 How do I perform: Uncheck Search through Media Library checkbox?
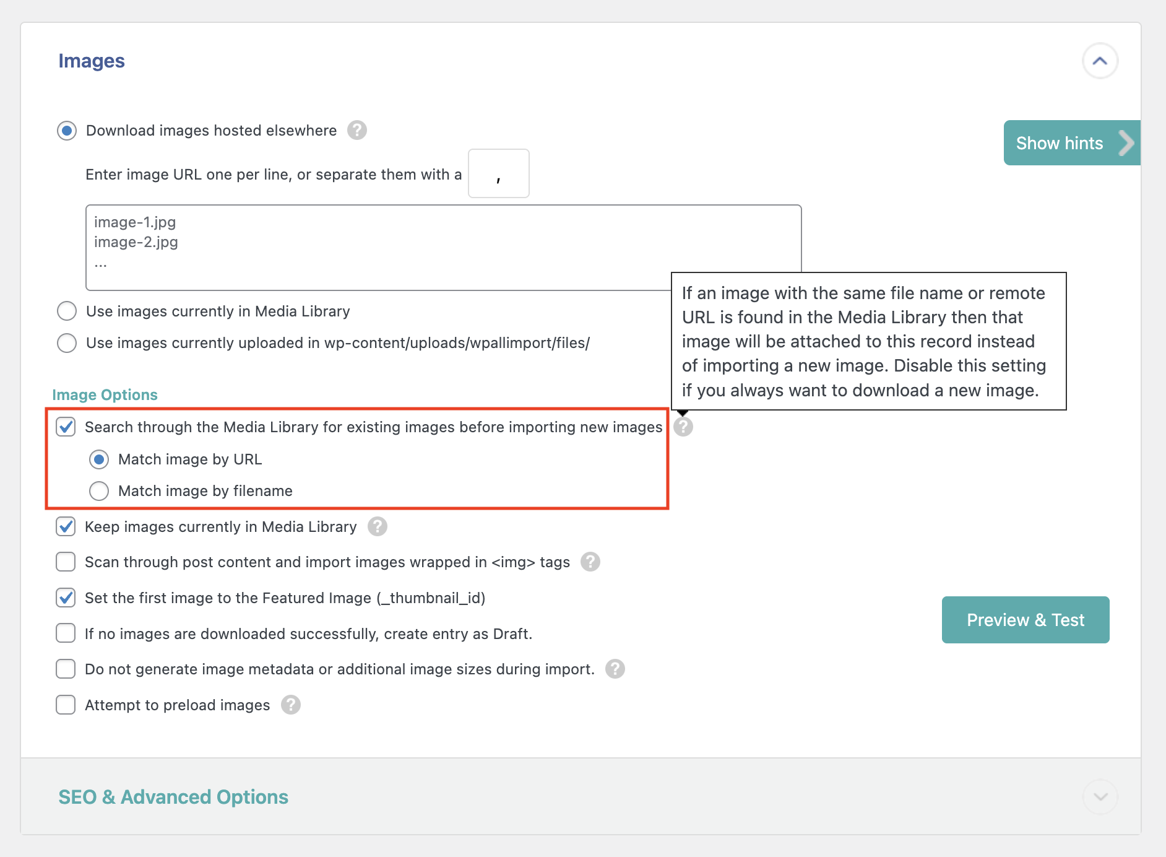pos(66,427)
